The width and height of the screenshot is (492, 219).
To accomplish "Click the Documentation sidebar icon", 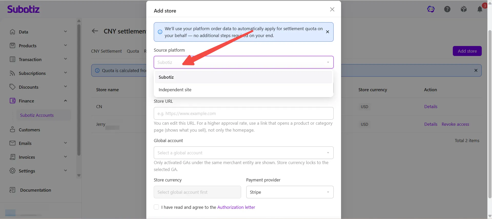I will click(12, 190).
